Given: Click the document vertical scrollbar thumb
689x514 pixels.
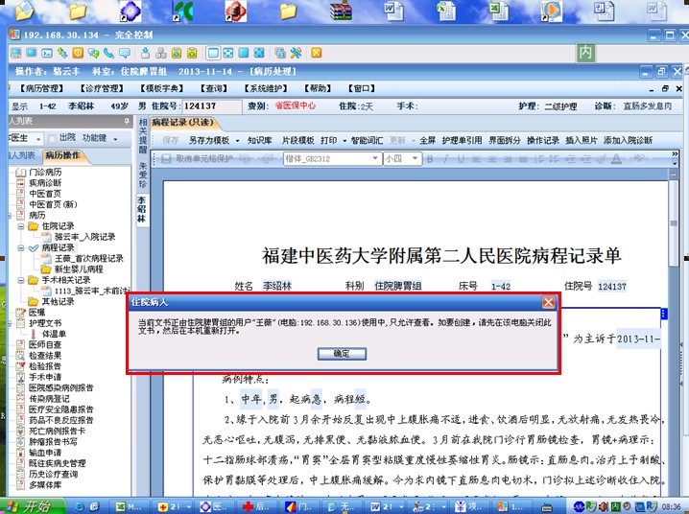Looking at the screenshot, I should coord(674,223).
